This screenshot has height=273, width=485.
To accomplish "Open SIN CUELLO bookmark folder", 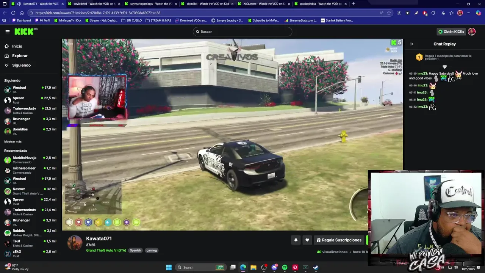I will pyautogui.click(x=131, y=20).
